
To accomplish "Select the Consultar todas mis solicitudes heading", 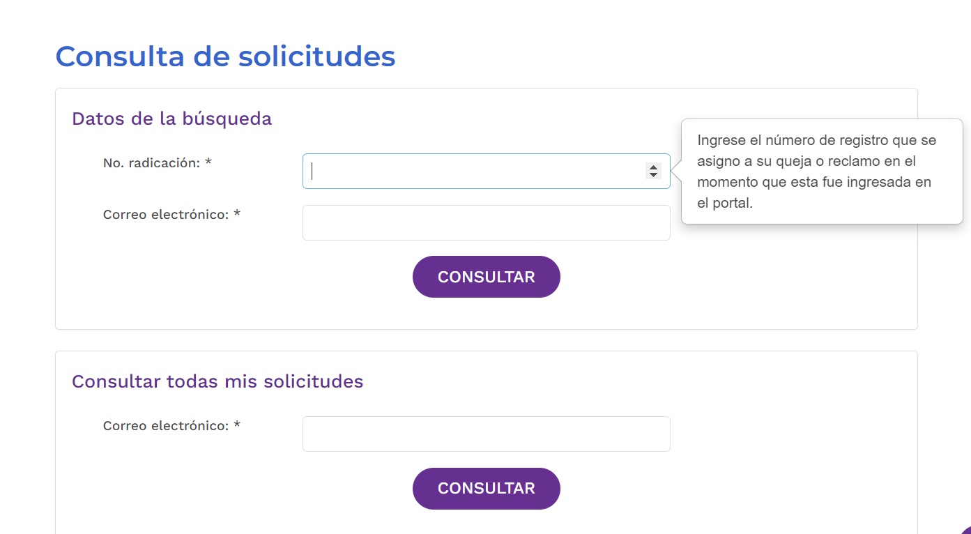I will click(217, 381).
